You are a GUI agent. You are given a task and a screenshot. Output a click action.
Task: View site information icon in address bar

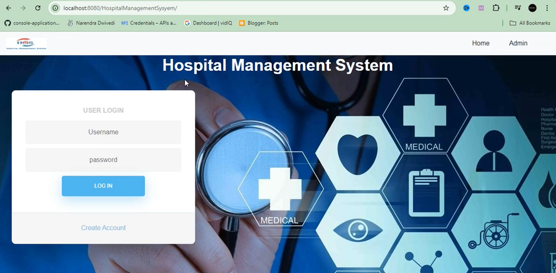(x=55, y=8)
